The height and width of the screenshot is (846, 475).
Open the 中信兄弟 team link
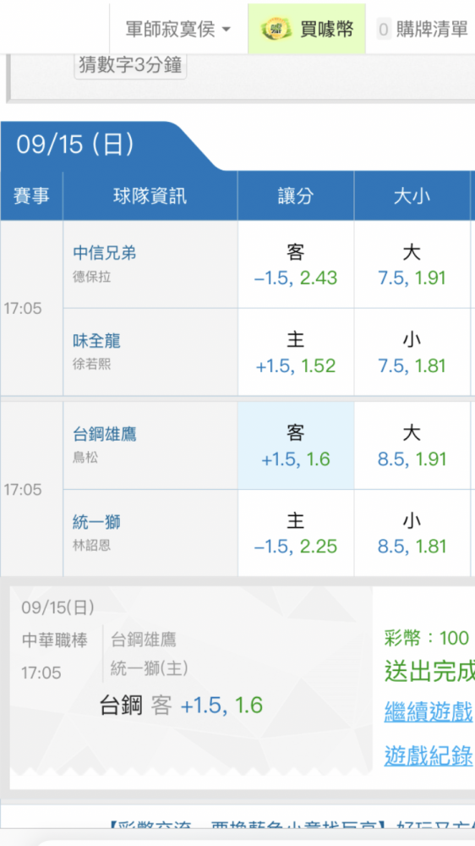tap(105, 253)
